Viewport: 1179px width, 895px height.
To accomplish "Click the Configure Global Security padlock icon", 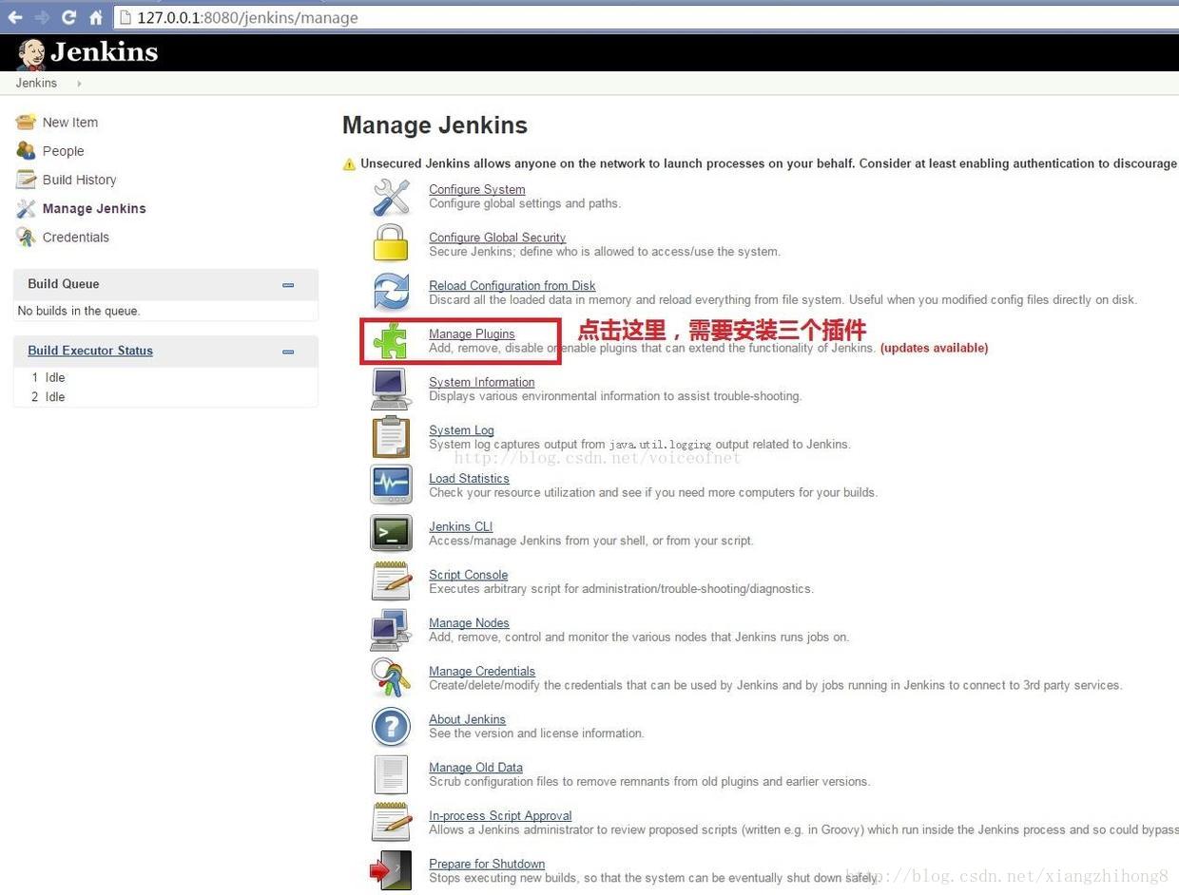I will (x=391, y=244).
